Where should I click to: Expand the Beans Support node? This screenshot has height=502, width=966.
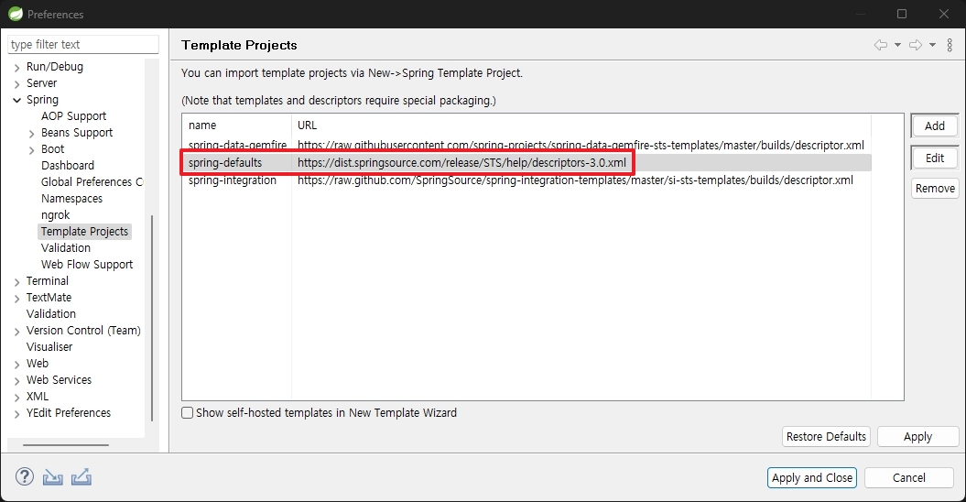[x=32, y=134]
